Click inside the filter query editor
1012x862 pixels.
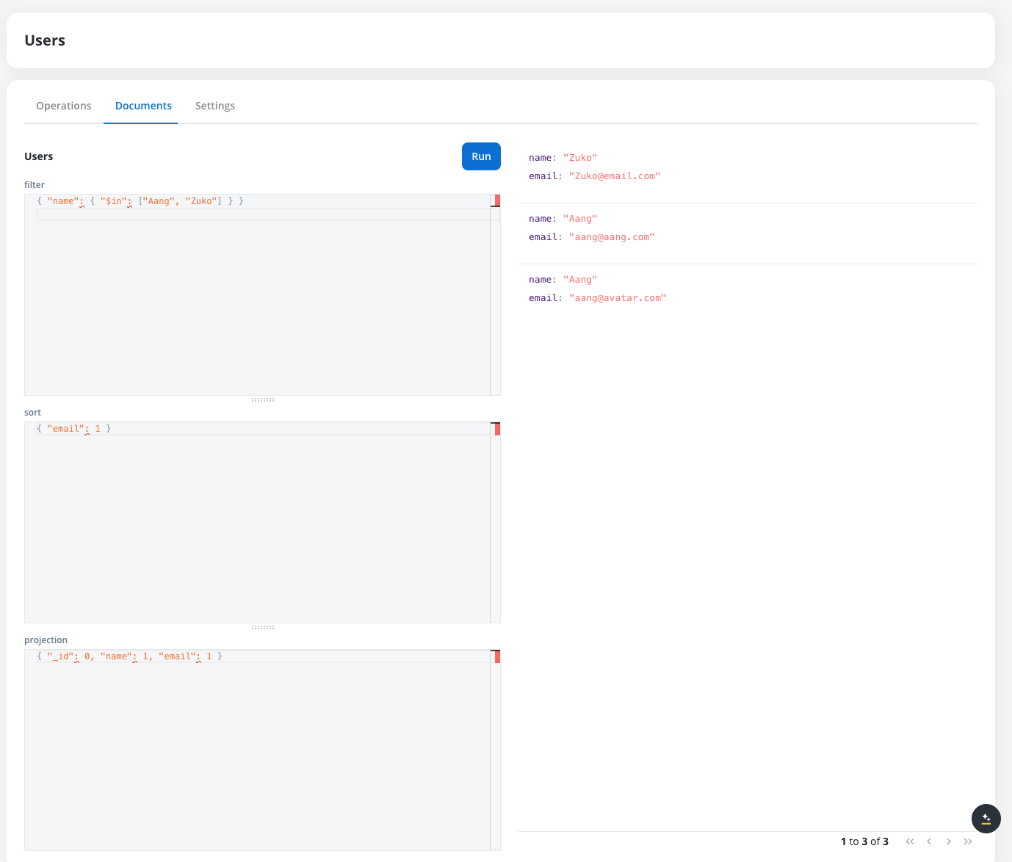click(x=257, y=294)
